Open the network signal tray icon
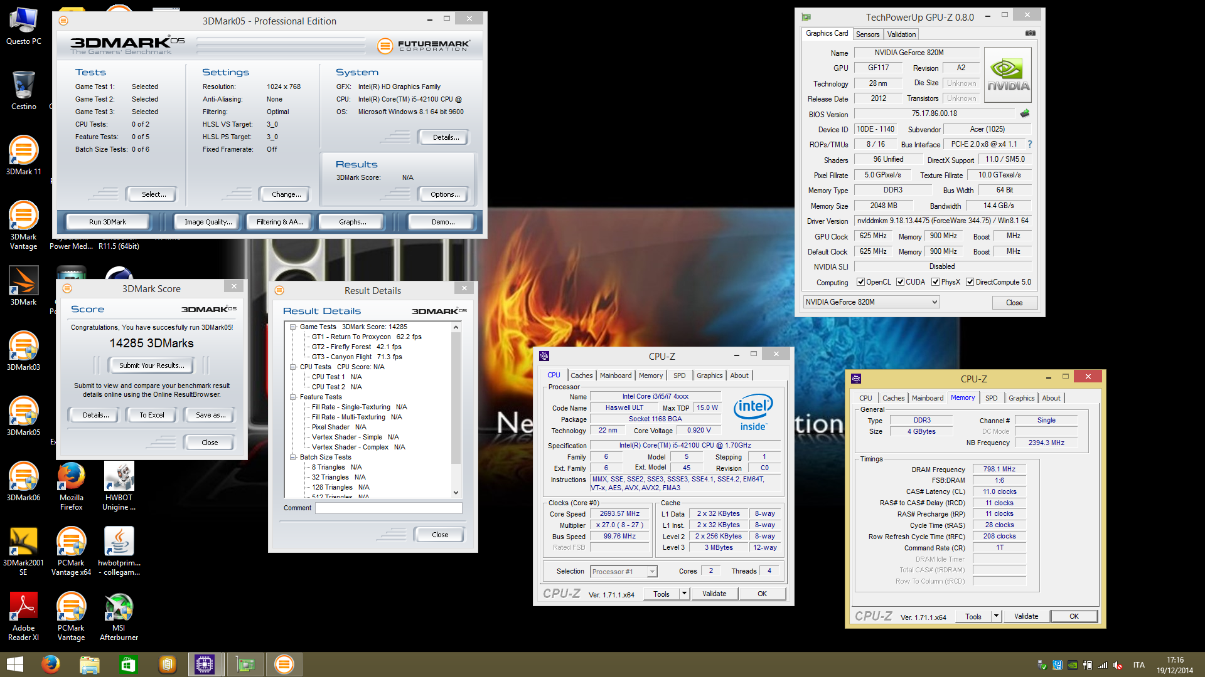 coord(1103,665)
